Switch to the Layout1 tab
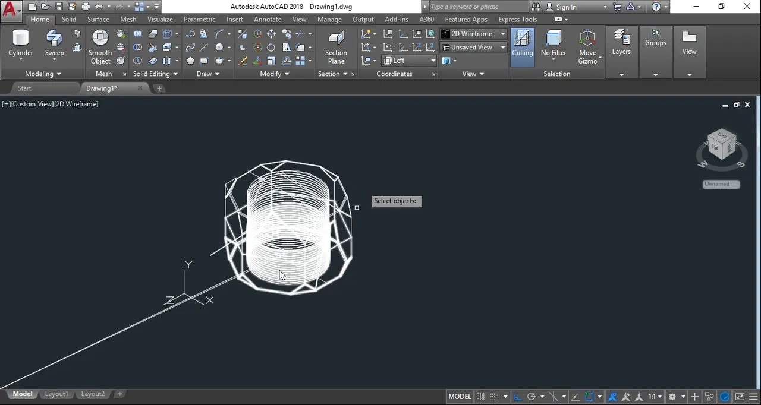This screenshot has width=761, height=405. click(56, 394)
